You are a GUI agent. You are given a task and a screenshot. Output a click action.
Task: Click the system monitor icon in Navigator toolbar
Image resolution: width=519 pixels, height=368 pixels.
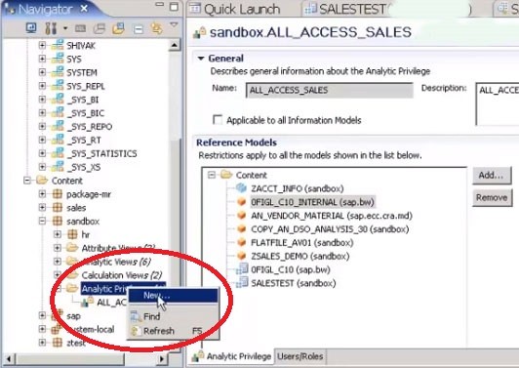(x=31, y=28)
